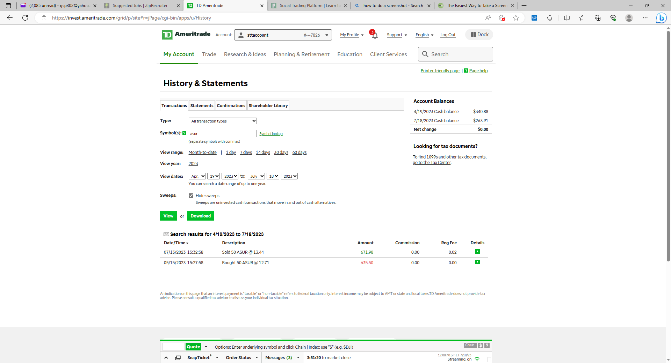
Task: Open the end year dropdown
Action: point(289,176)
